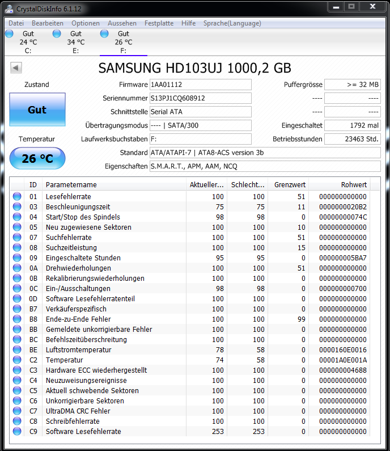Click the Standard field ATA/ATAPI-7
390x451 pixels.
pyautogui.click(x=265, y=153)
